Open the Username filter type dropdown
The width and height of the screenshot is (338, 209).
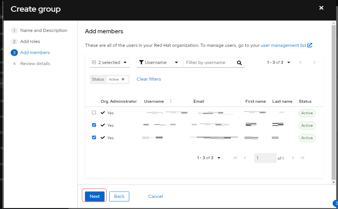pyautogui.click(x=160, y=62)
